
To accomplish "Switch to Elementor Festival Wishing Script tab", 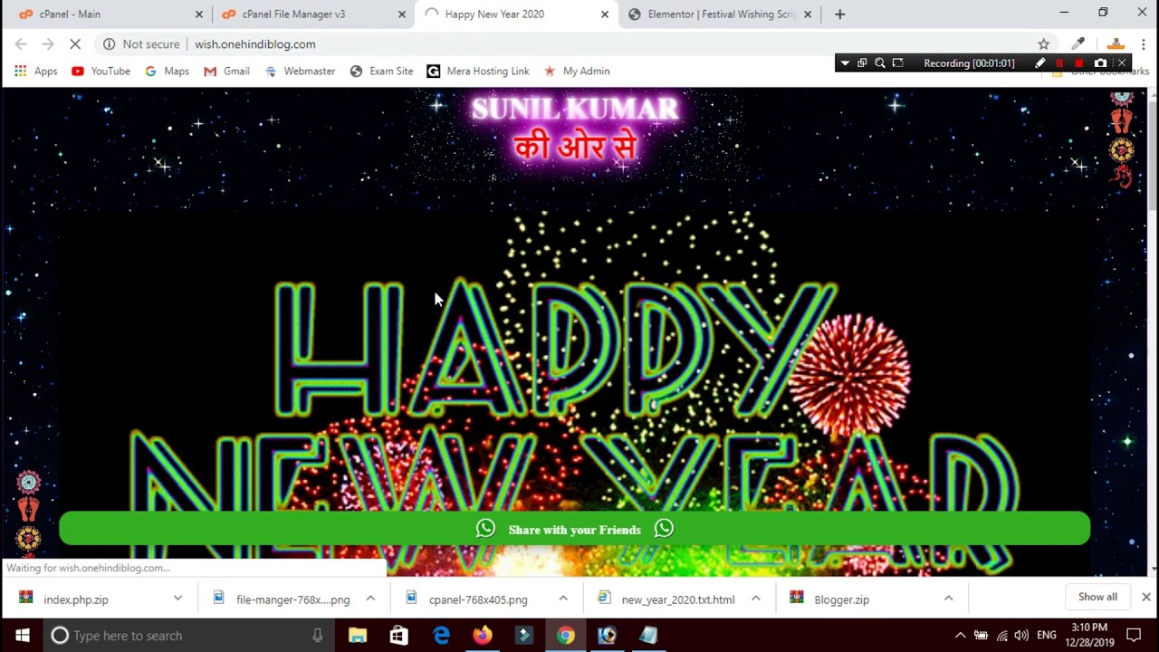I will [720, 14].
